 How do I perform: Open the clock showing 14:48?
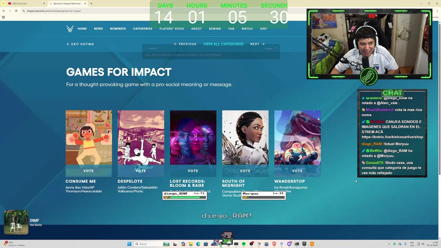(432, 244)
